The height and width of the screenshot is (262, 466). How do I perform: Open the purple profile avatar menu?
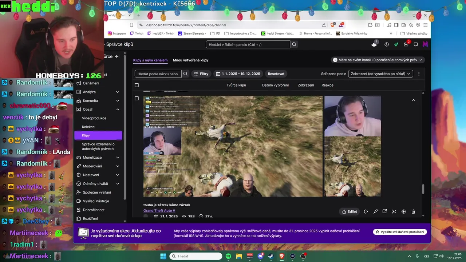tap(425, 44)
